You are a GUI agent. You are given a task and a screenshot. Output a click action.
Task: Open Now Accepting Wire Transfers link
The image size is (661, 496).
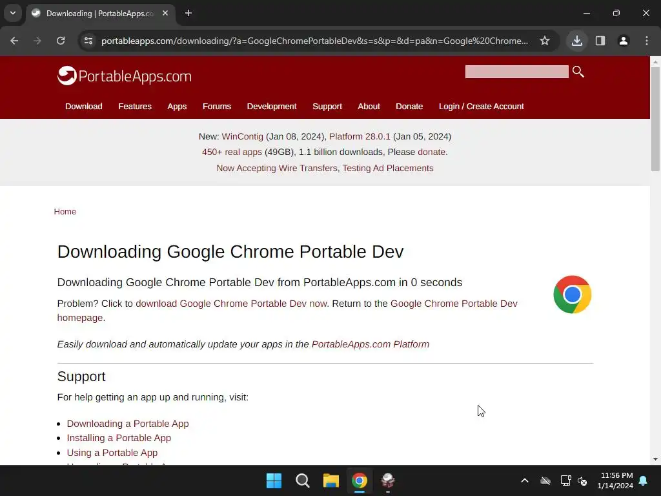(277, 168)
